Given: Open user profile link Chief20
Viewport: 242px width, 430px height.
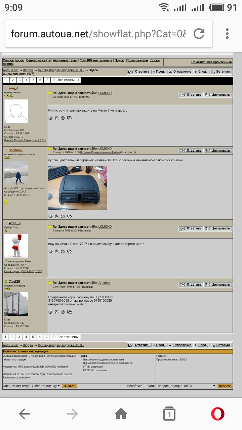Looking at the screenshot, I should (x=14, y=282).
